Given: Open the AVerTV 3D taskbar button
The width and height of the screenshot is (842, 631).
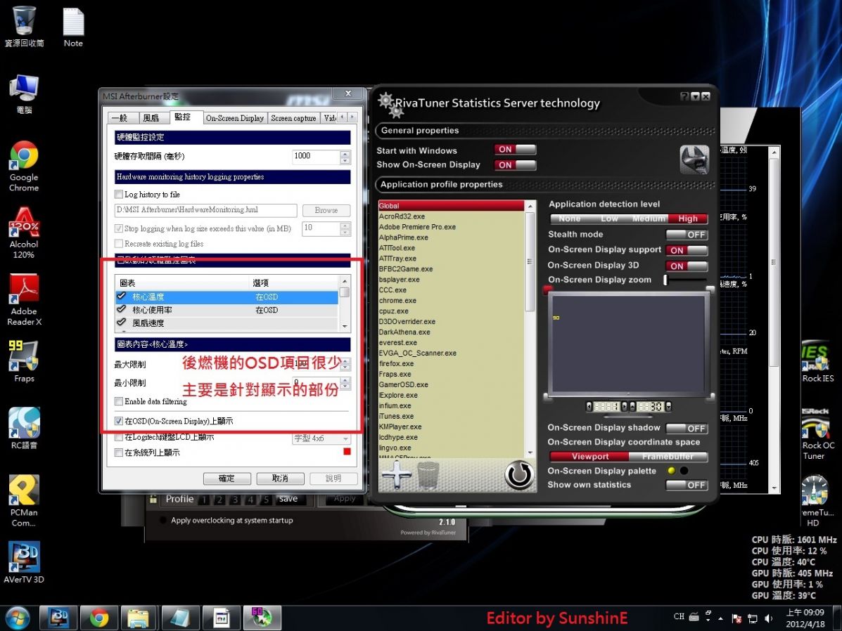Looking at the screenshot, I should click(x=58, y=618).
